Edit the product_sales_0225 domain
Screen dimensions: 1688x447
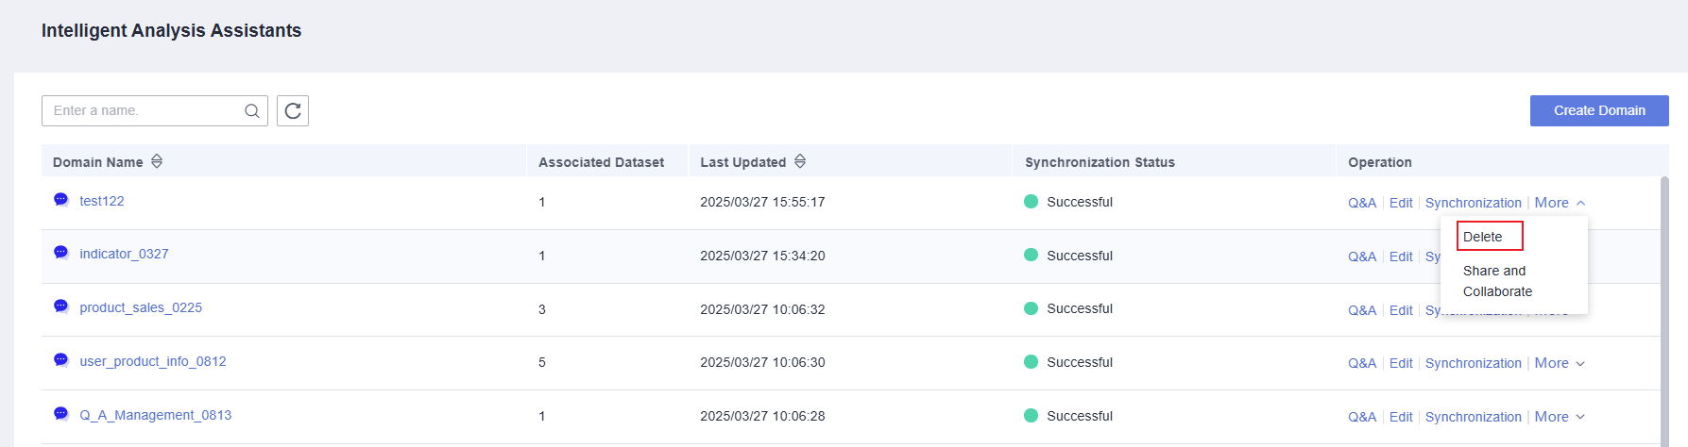1401,310
